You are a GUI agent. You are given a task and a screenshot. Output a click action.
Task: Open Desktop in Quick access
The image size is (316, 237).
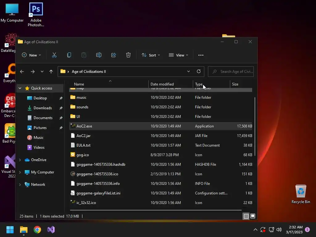pos(40,98)
